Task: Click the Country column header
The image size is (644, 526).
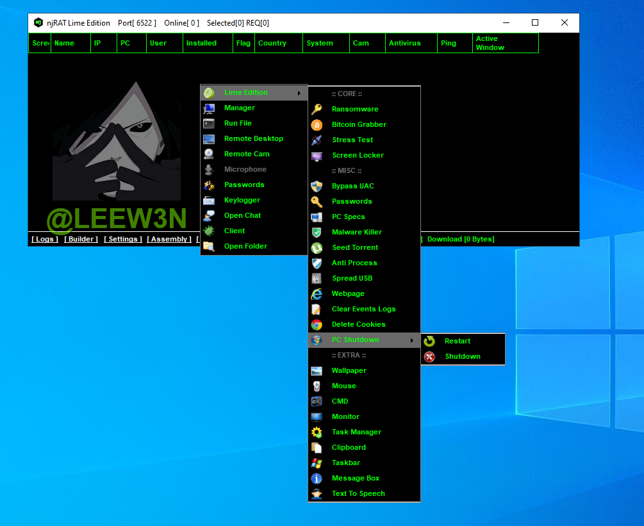Action: point(272,44)
